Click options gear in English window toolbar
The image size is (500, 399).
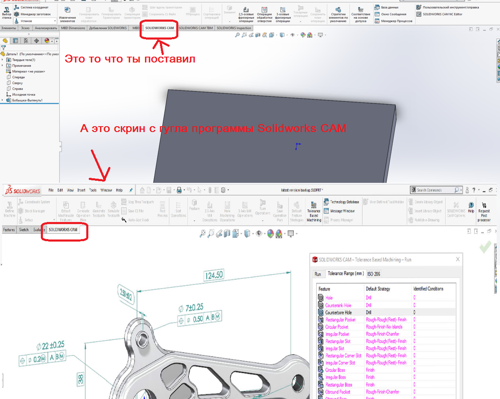223,190
